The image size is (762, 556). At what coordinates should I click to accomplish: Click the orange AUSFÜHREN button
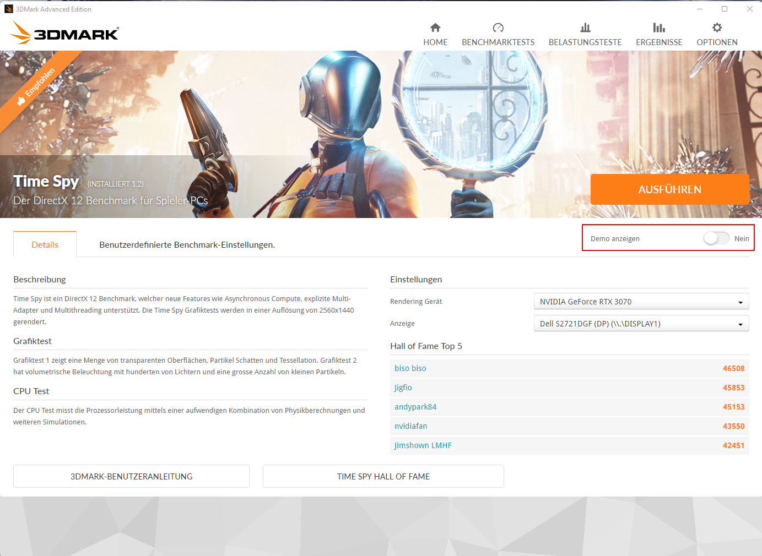click(669, 189)
